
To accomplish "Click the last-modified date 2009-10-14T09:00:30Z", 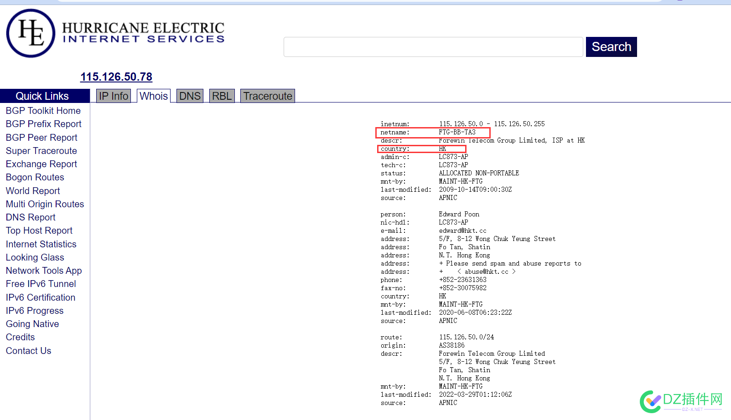I will coord(476,190).
